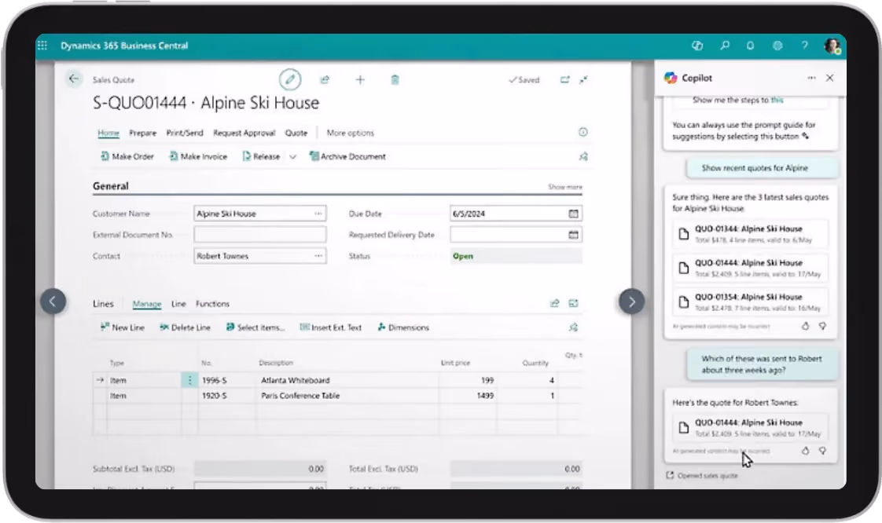Expand the Lines section to full view

click(573, 303)
